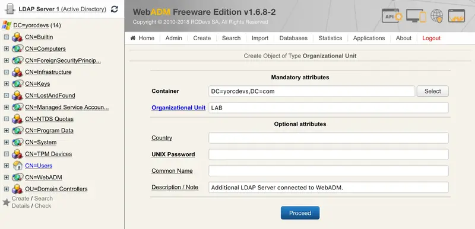Open the web browser window icon in header
Viewport: 475px width, 229px height.
(456, 16)
